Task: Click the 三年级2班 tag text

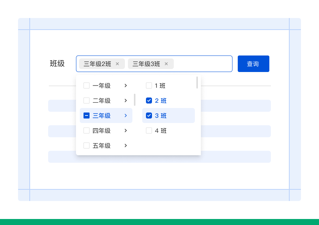Action: point(97,64)
